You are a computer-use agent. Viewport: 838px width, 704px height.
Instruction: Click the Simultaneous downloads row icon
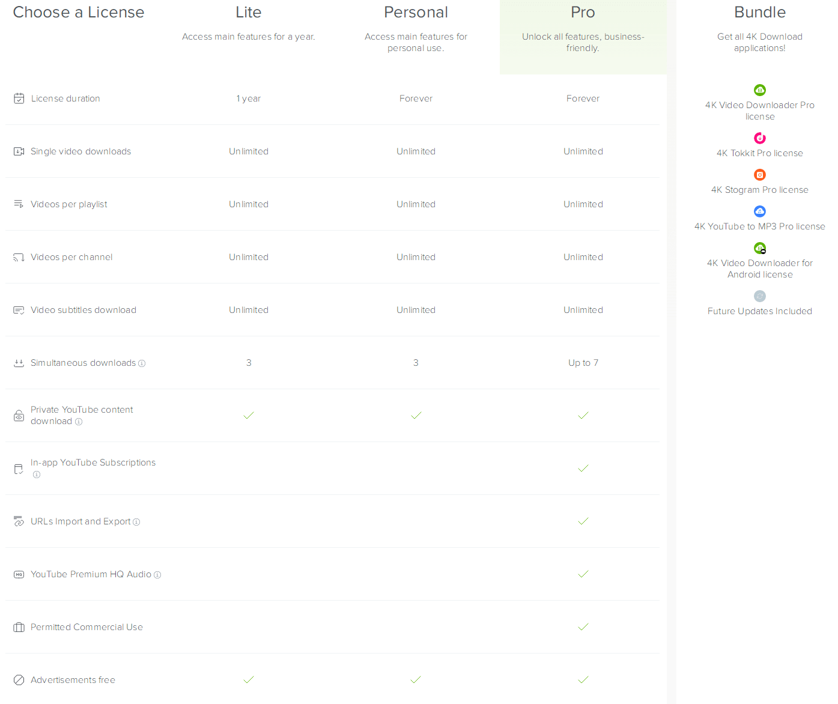pyautogui.click(x=19, y=363)
